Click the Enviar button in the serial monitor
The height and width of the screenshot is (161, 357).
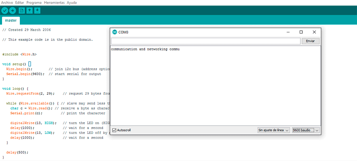(310, 41)
